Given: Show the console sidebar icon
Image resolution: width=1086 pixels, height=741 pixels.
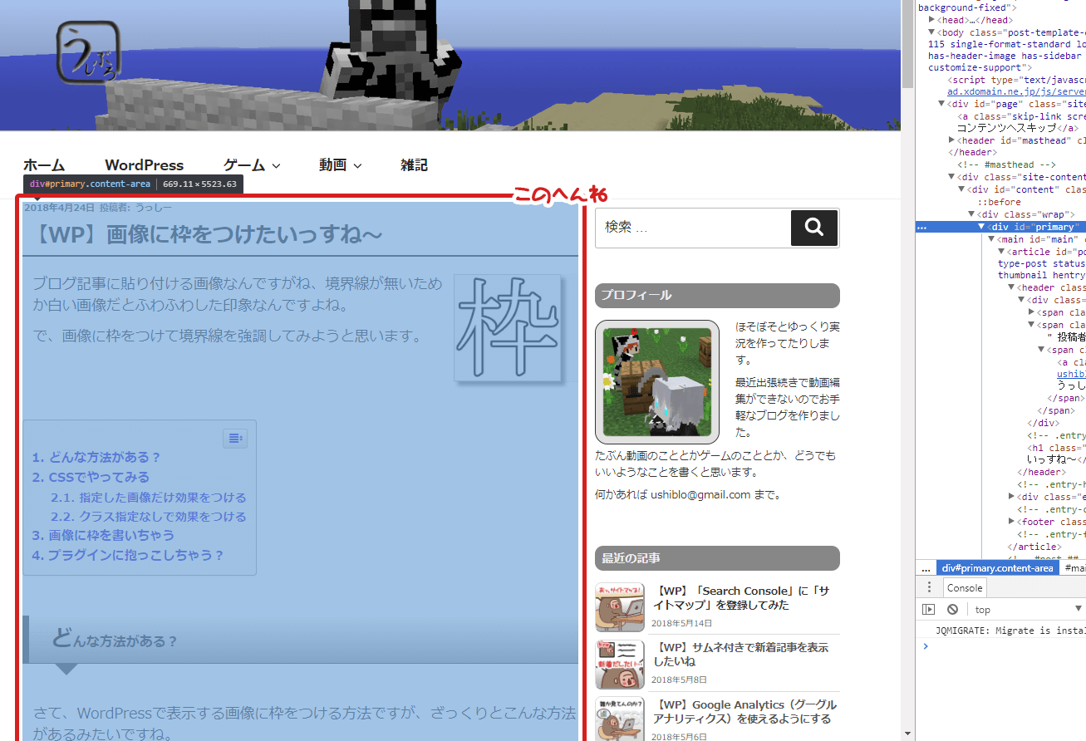Looking at the screenshot, I should pos(929,609).
